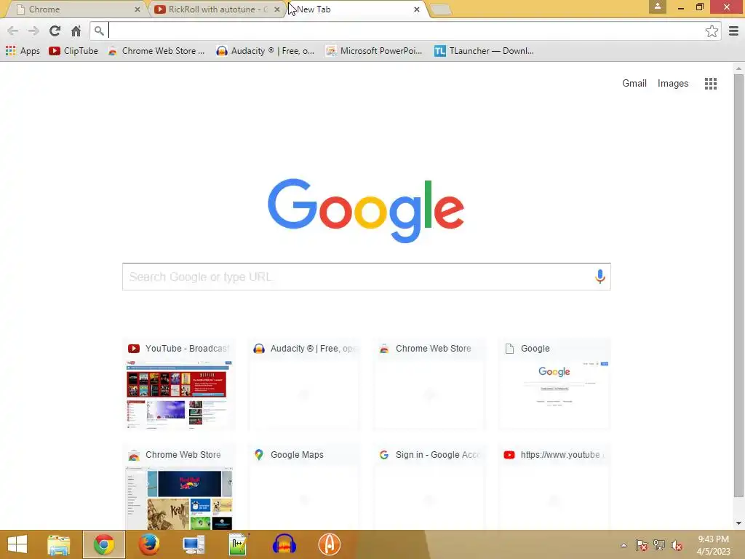Open the Action Center flag icon
Image resolution: width=745 pixels, height=559 pixels.
pos(641,545)
